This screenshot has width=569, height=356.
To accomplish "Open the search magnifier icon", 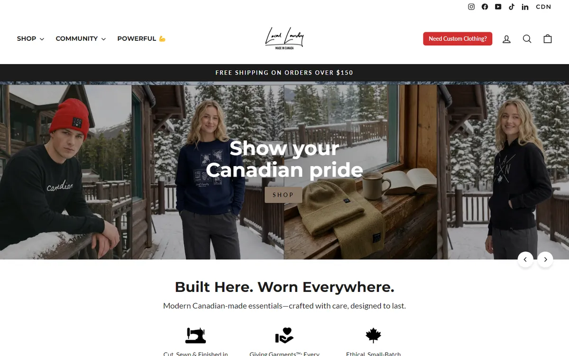I will 527,39.
